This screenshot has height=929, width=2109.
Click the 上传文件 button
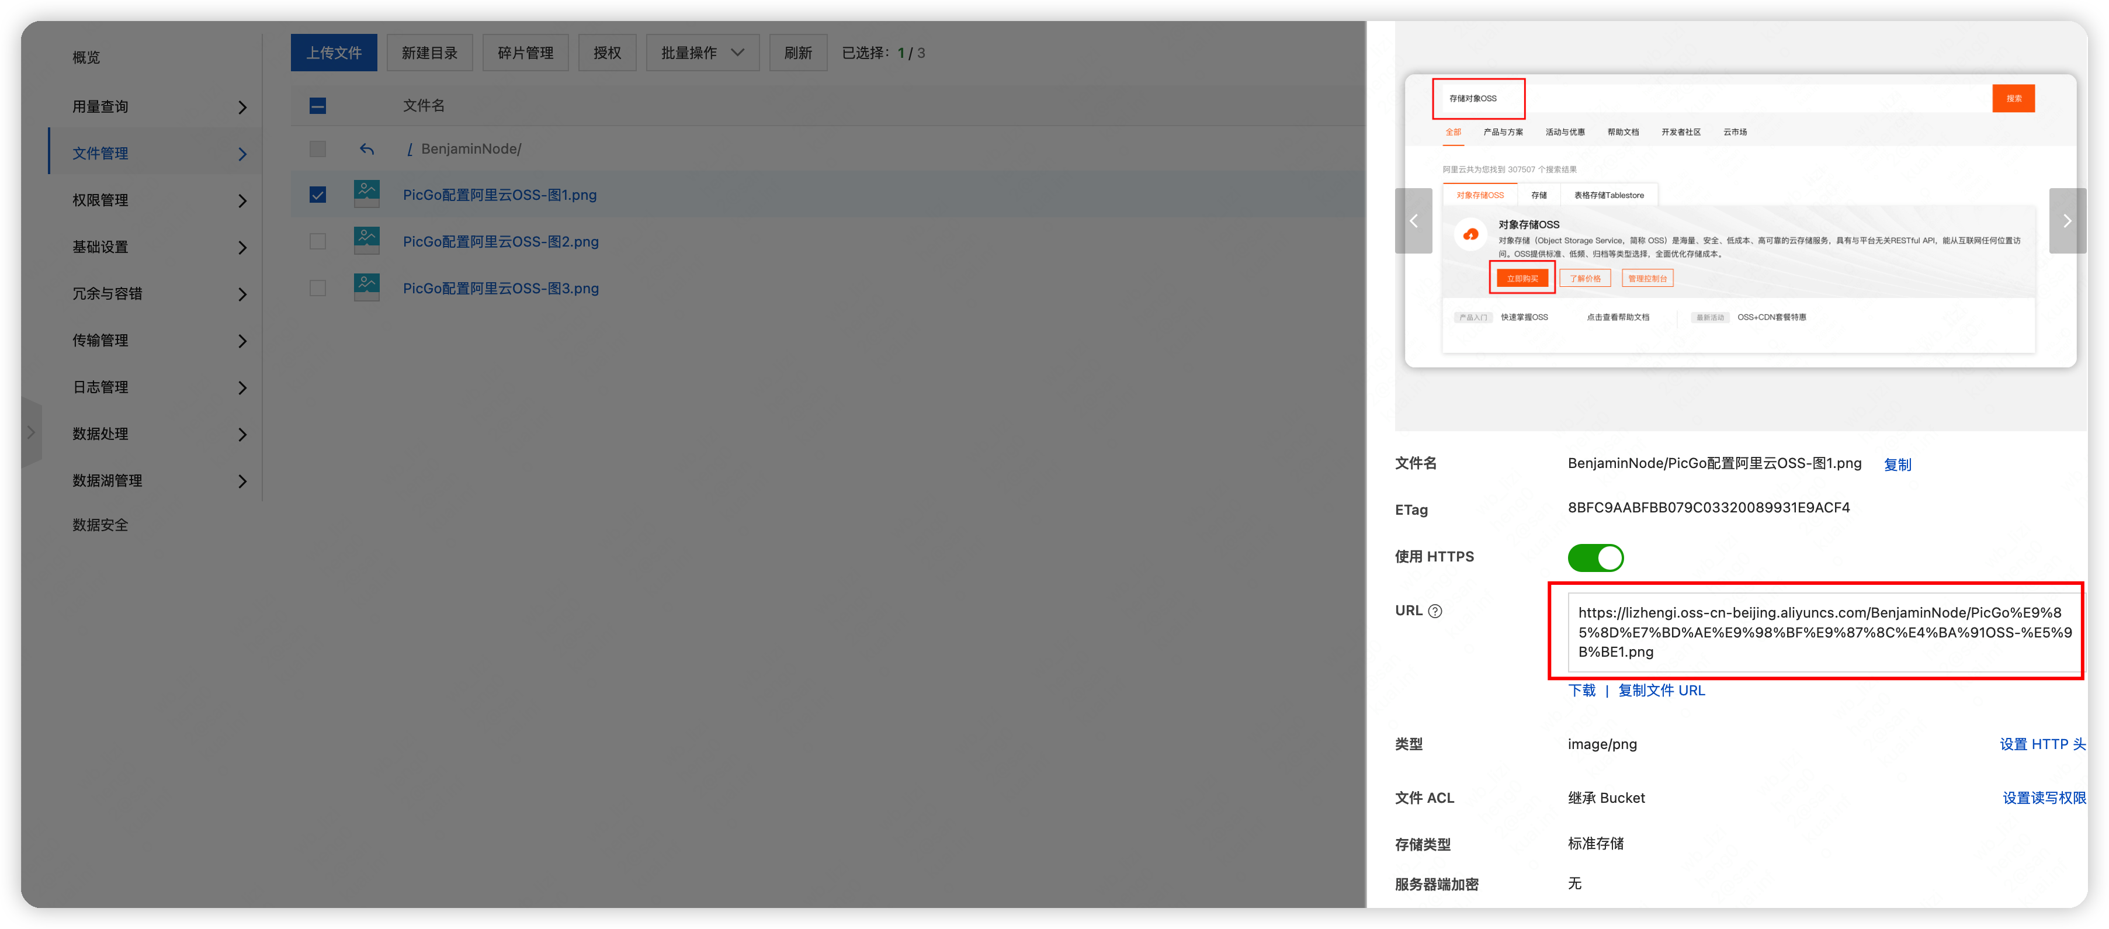click(333, 53)
